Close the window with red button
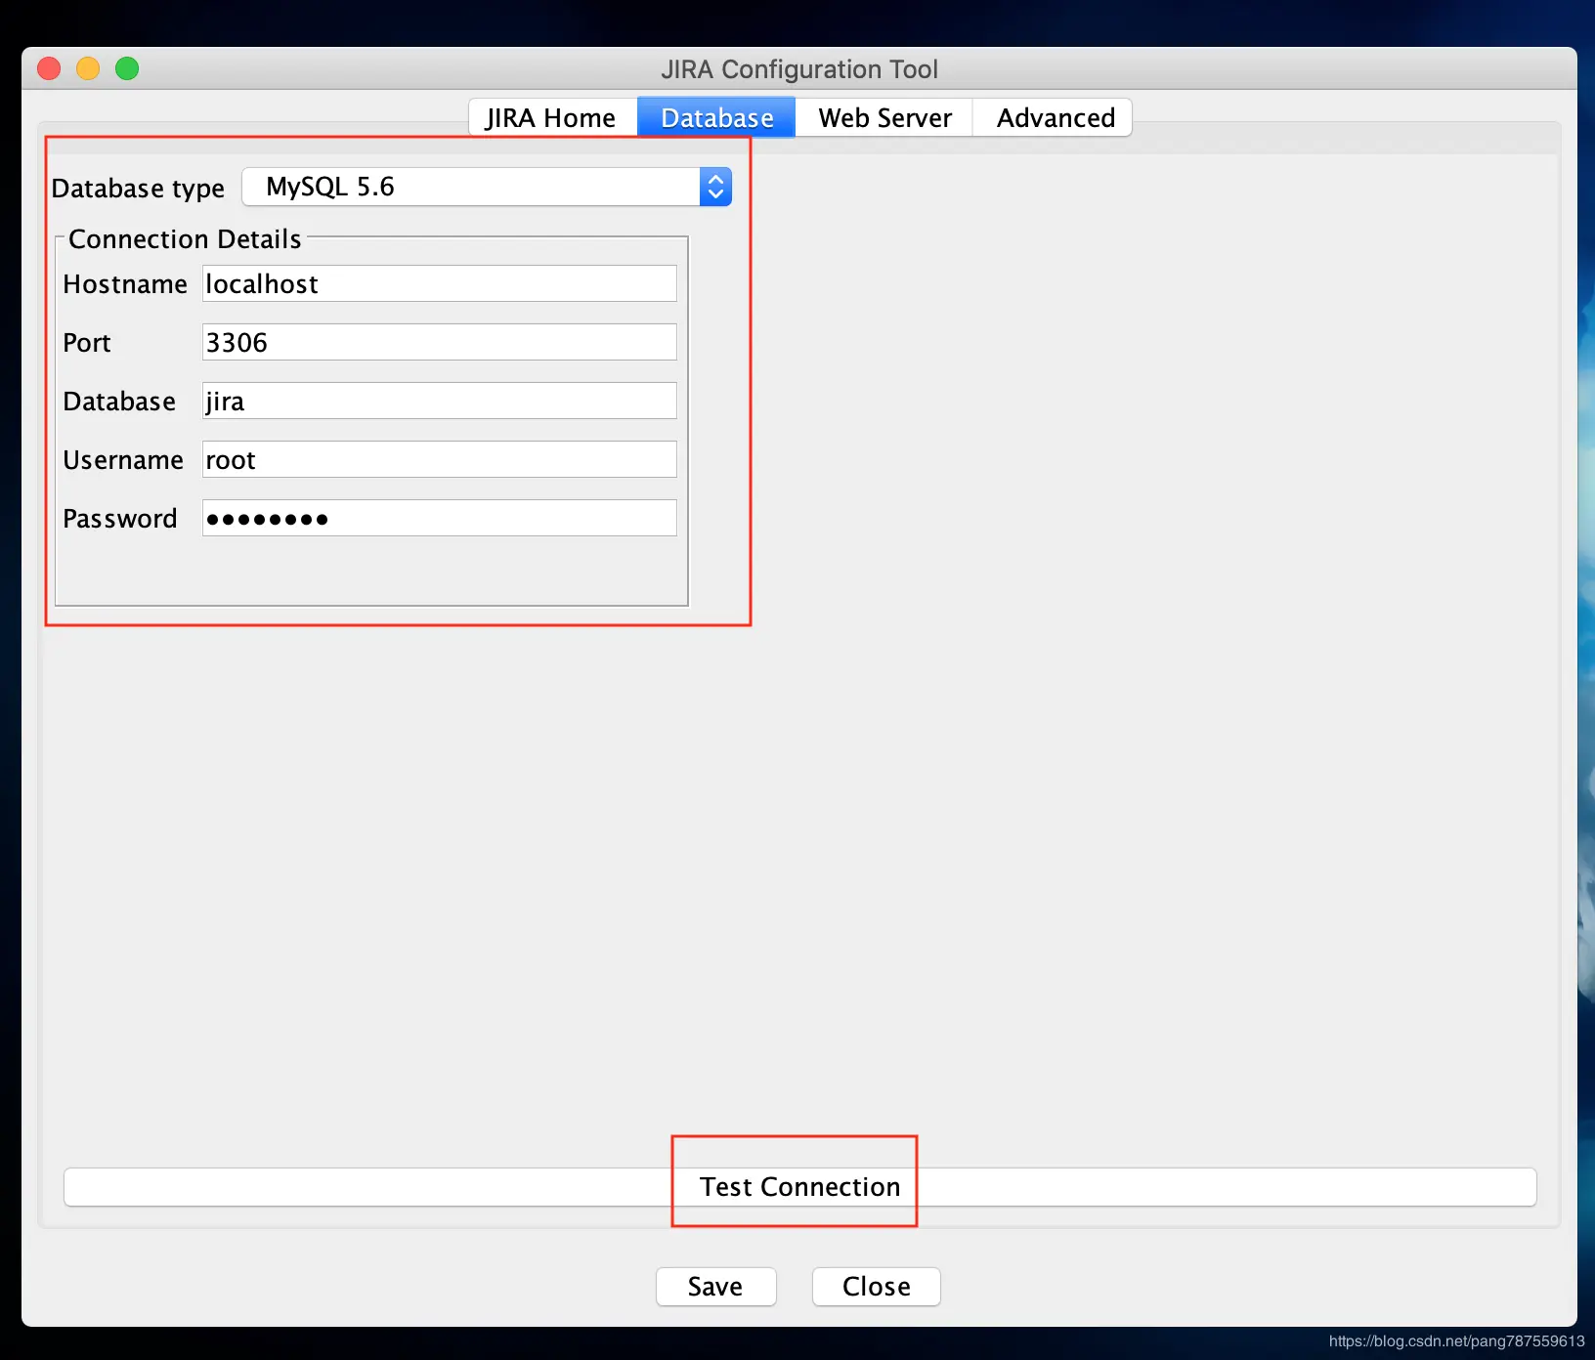Screen dimensions: 1595x1360 click(49, 68)
